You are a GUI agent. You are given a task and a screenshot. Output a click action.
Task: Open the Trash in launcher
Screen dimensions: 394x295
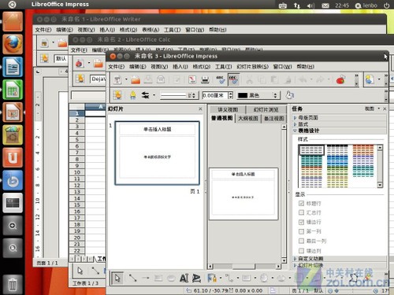13,284
